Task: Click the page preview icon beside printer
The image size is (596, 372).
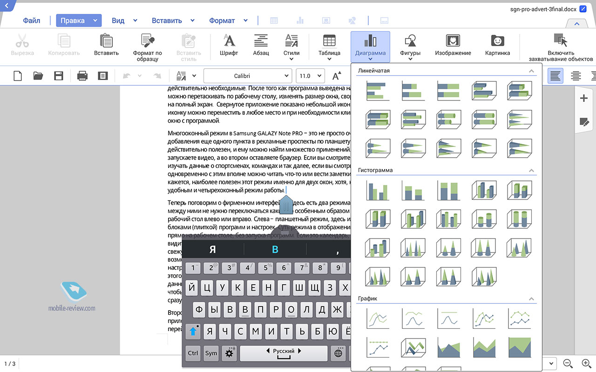Action: (x=103, y=76)
